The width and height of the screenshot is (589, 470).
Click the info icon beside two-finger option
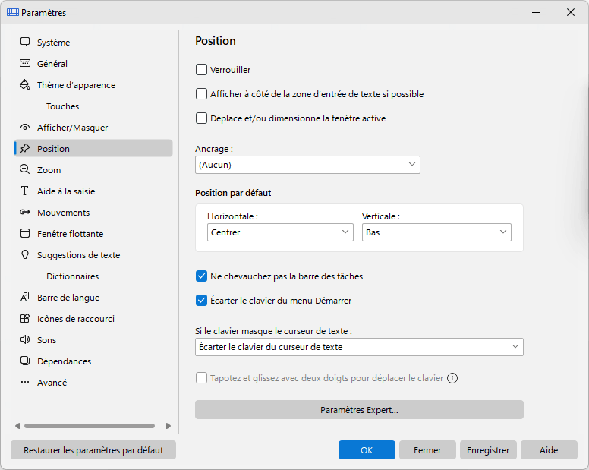click(452, 378)
